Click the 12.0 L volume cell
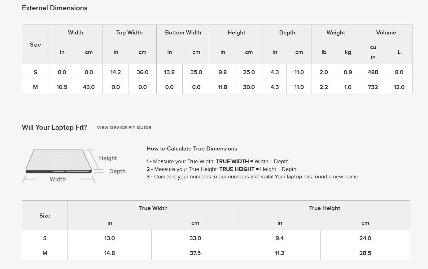The image size is (428, 269). pyautogui.click(x=399, y=87)
